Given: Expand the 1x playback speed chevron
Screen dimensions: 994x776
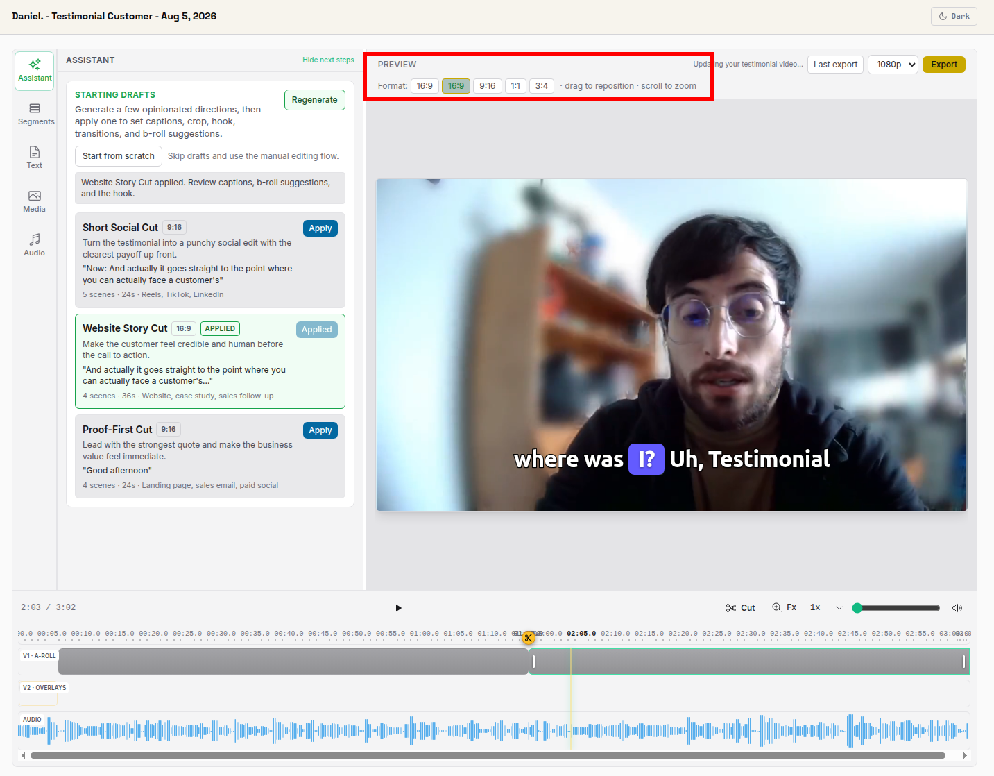Looking at the screenshot, I should [839, 608].
